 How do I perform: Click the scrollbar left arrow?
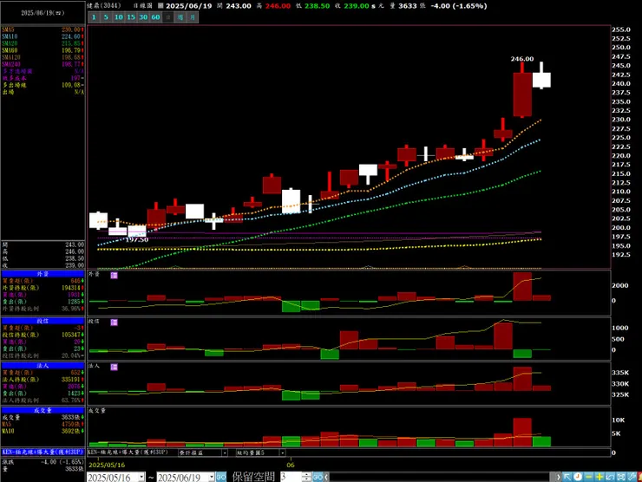tap(327, 477)
